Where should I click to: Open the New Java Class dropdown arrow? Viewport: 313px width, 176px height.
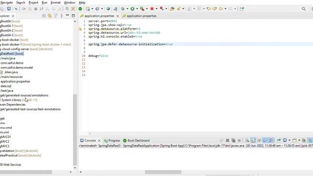click(x=102, y=9)
